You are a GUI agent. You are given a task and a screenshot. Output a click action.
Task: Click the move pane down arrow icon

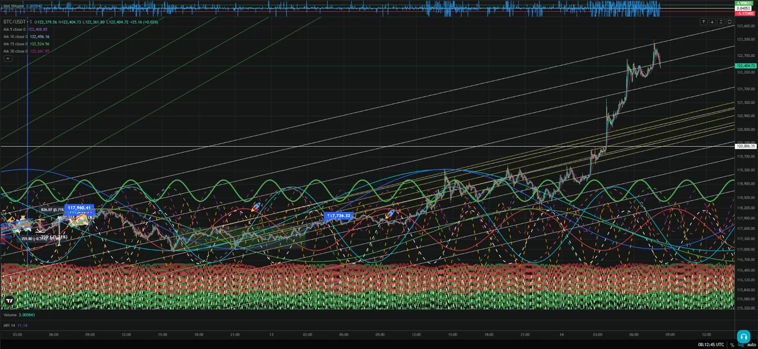tap(712, 21)
